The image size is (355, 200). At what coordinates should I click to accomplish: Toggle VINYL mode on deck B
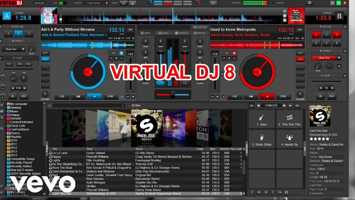300,59
